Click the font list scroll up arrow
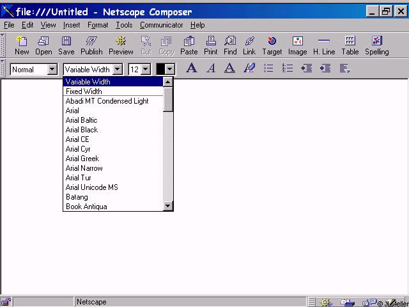The image size is (409, 307). 167,82
